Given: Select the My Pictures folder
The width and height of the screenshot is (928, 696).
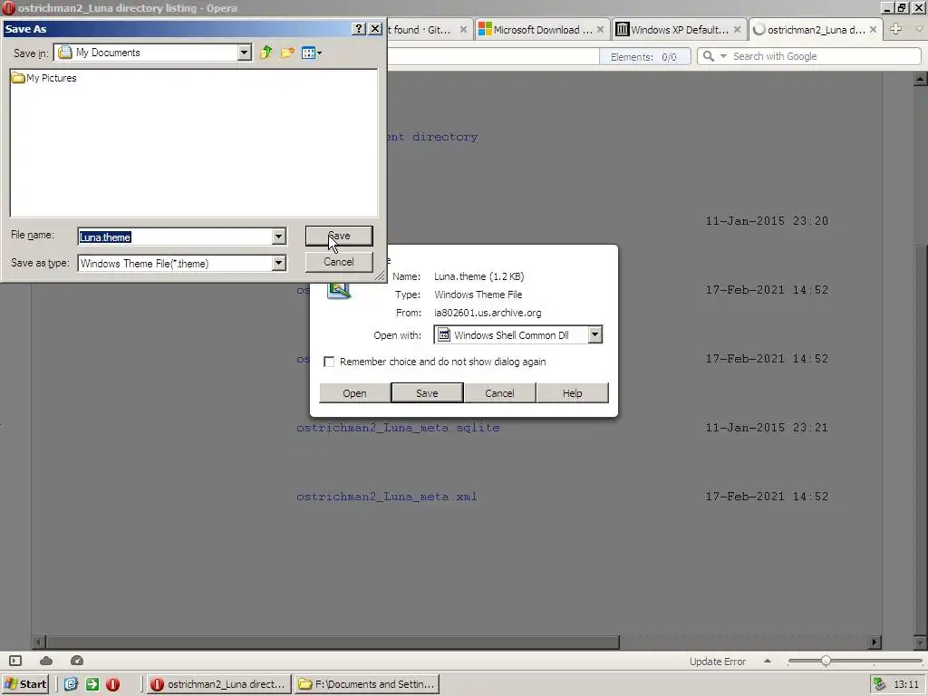Looking at the screenshot, I should [44, 78].
